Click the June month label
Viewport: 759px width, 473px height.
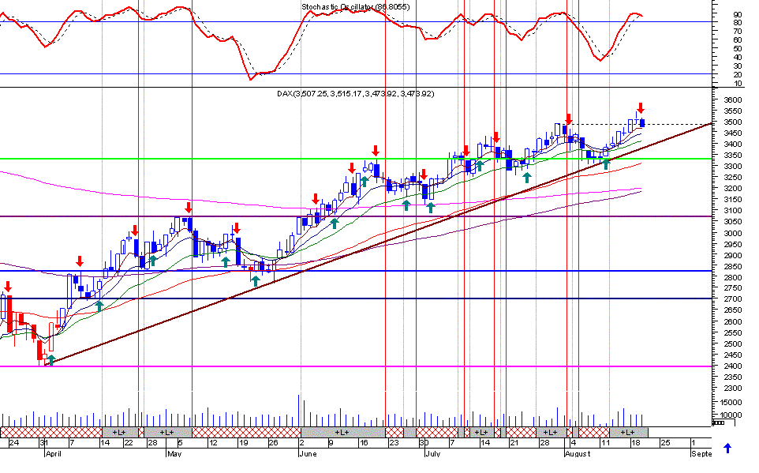308,453
